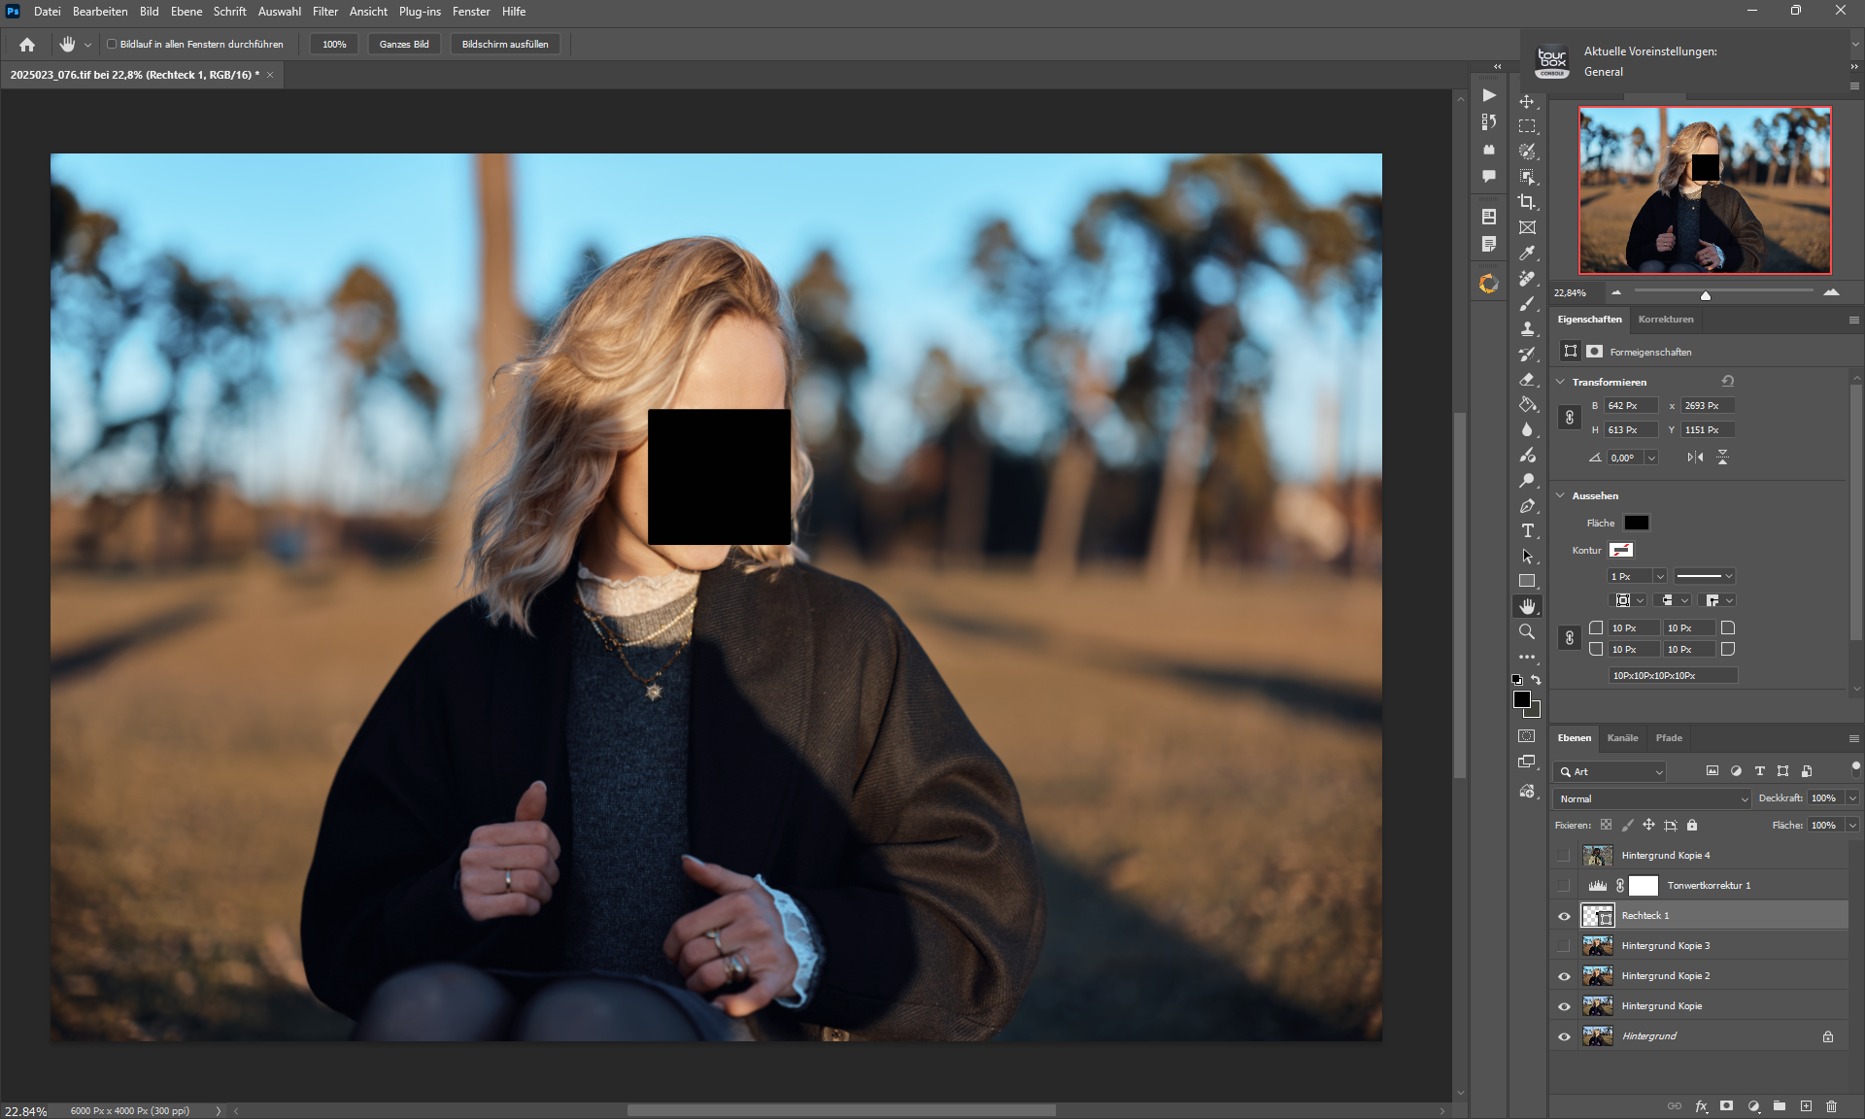Image resolution: width=1865 pixels, height=1119 pixels.
Task: Select the Pen tool
Action: tap(1527, 505)
